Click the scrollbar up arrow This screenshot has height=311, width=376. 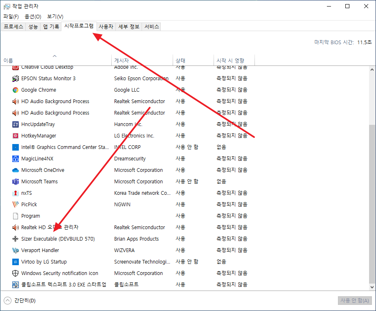click(372, 70)
